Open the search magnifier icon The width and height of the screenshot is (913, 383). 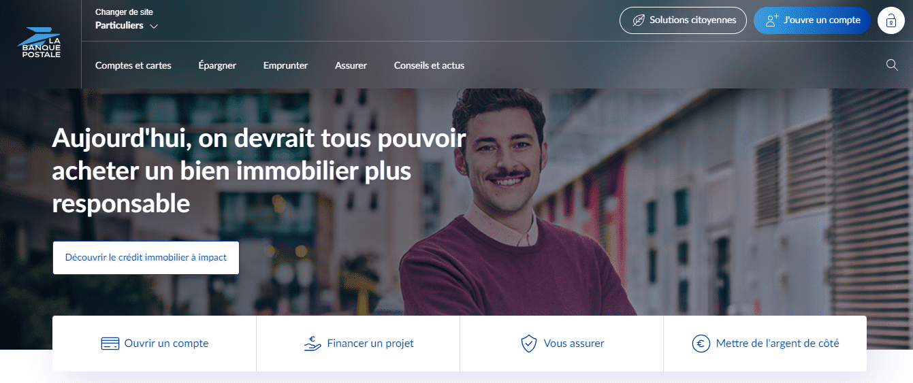pyautogui.click(x=891, y=65)
